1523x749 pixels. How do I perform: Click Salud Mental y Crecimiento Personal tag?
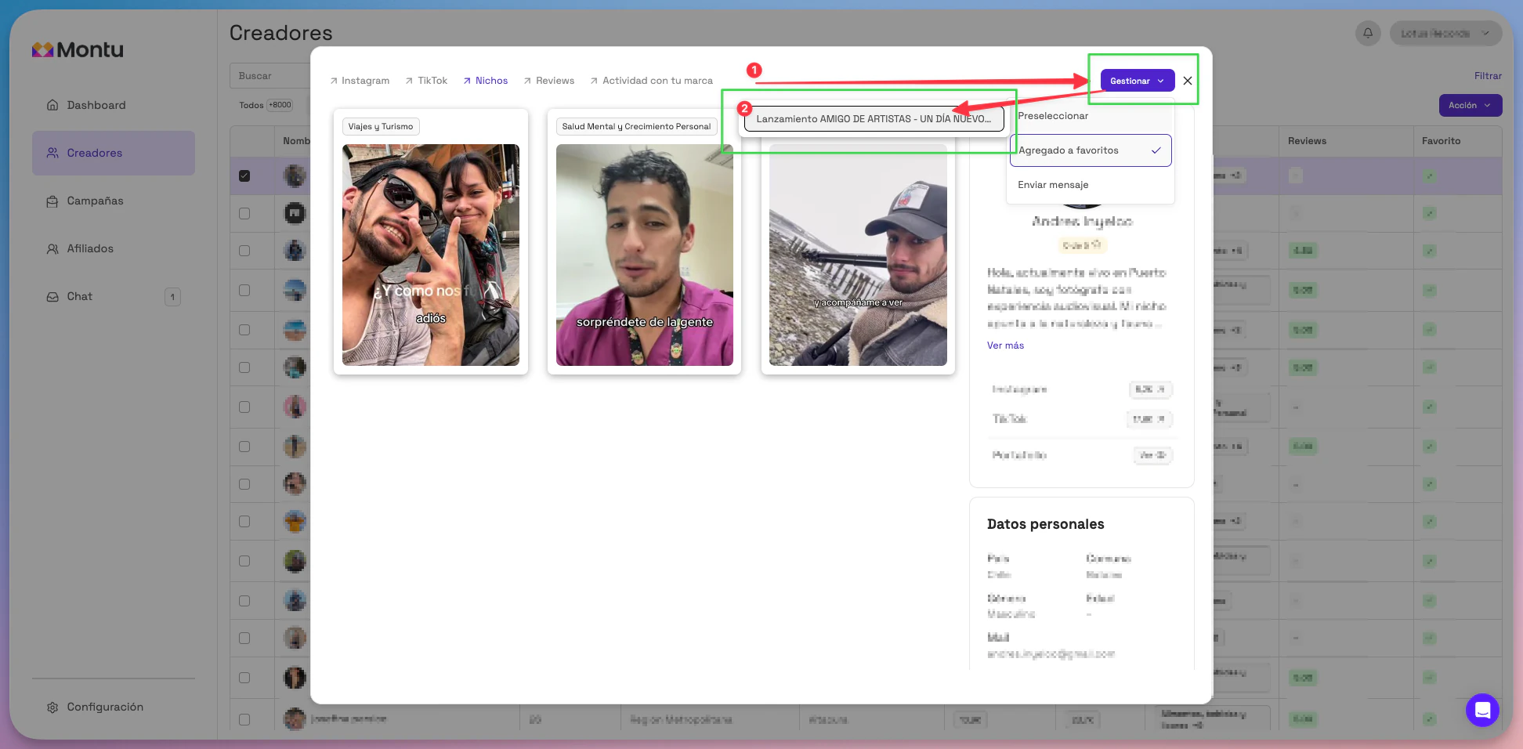636,126
